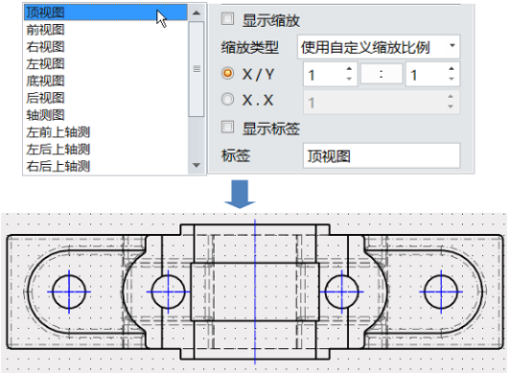The image size is (508, 373).
Task: Select 后视图 in the view list
Action: tap(105, 98)
